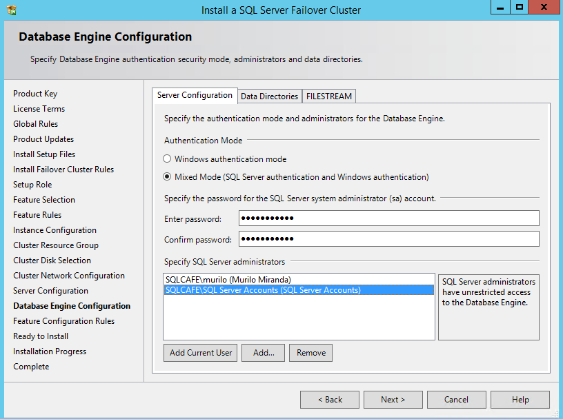Close the installer window
The image size is (563, 419).
coord(544,8)
